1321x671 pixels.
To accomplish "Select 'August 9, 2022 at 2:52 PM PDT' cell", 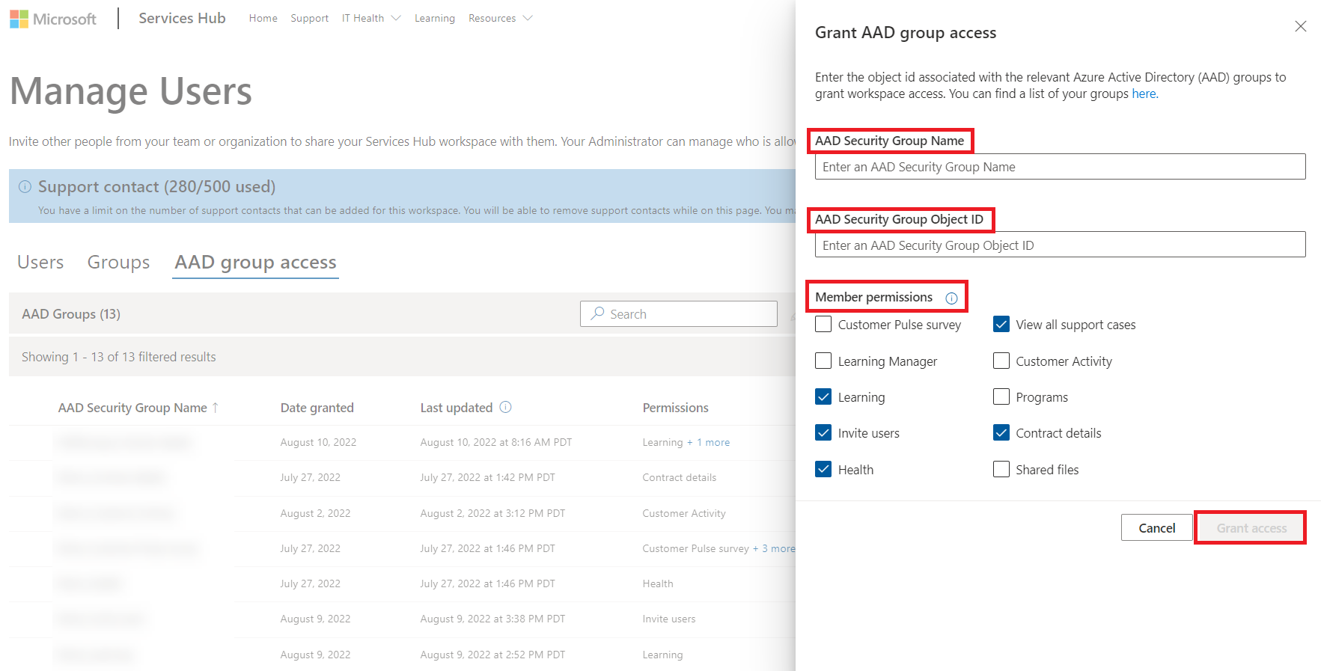I will pyautogui.click(x=492, y=655).
